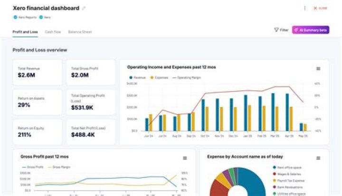Click the yellow Expenses bar for Jan '25
This screenshot has width=342, height=196.
coord(249,118)
